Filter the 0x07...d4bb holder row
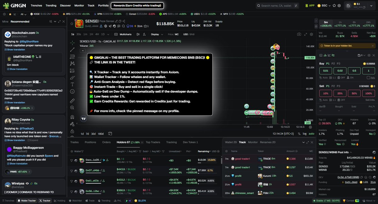Screen dimensions: 378x204 72,170
